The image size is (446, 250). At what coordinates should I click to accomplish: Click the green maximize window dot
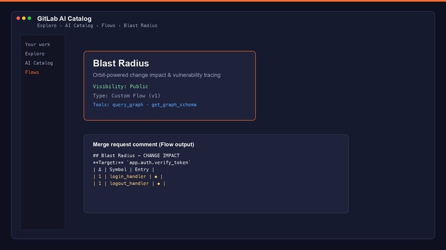point(29,18)
